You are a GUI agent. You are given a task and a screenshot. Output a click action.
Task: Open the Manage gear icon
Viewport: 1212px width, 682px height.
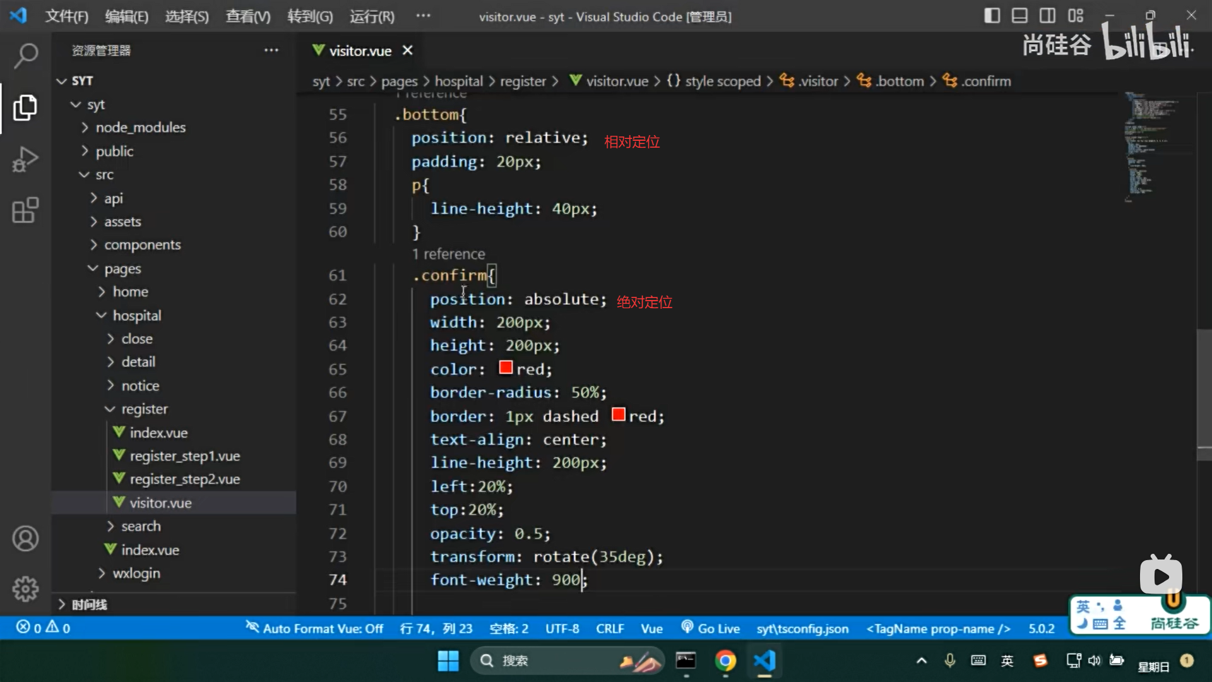pos(25,589)
